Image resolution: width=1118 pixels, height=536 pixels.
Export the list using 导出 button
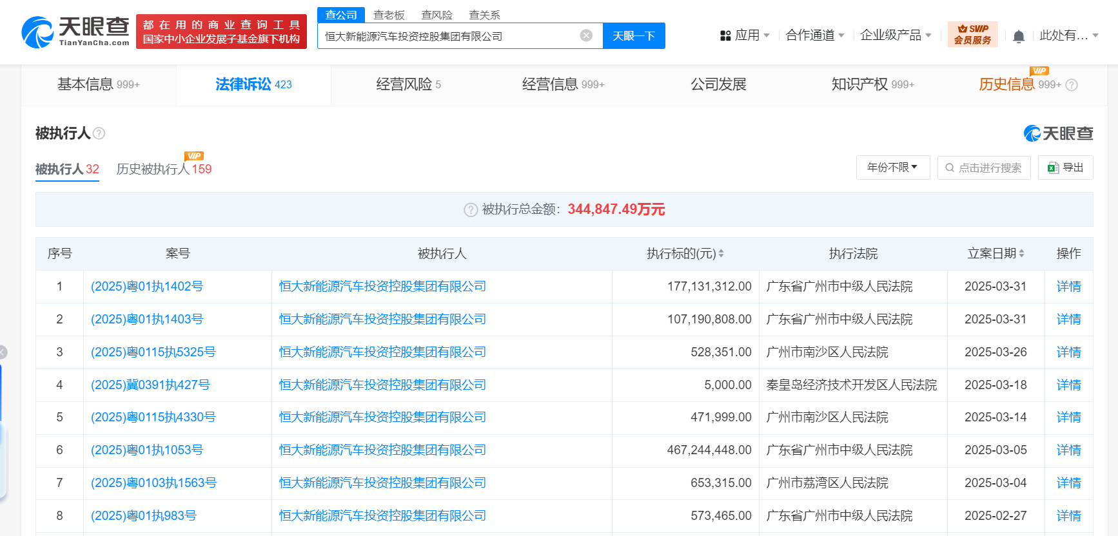coord(1065,167)
